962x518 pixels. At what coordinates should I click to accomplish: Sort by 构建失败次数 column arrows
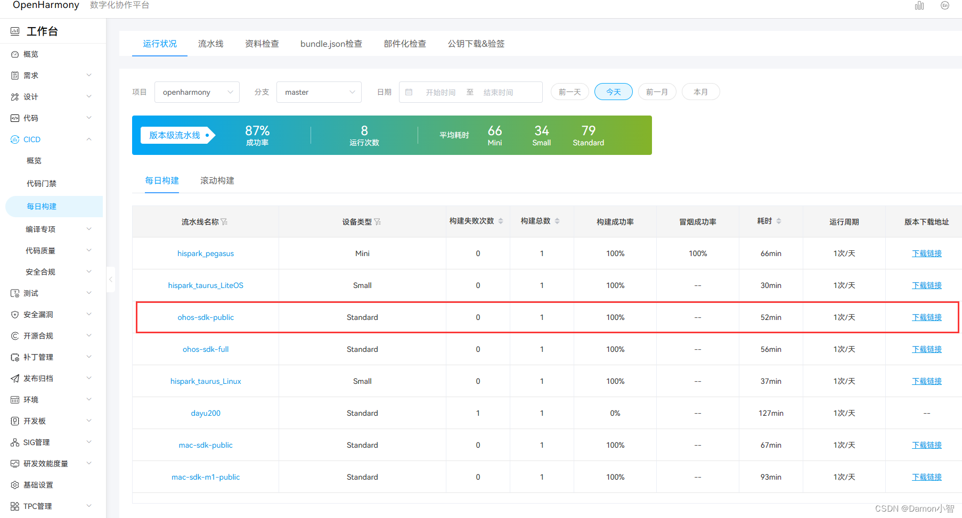[501, 221]
